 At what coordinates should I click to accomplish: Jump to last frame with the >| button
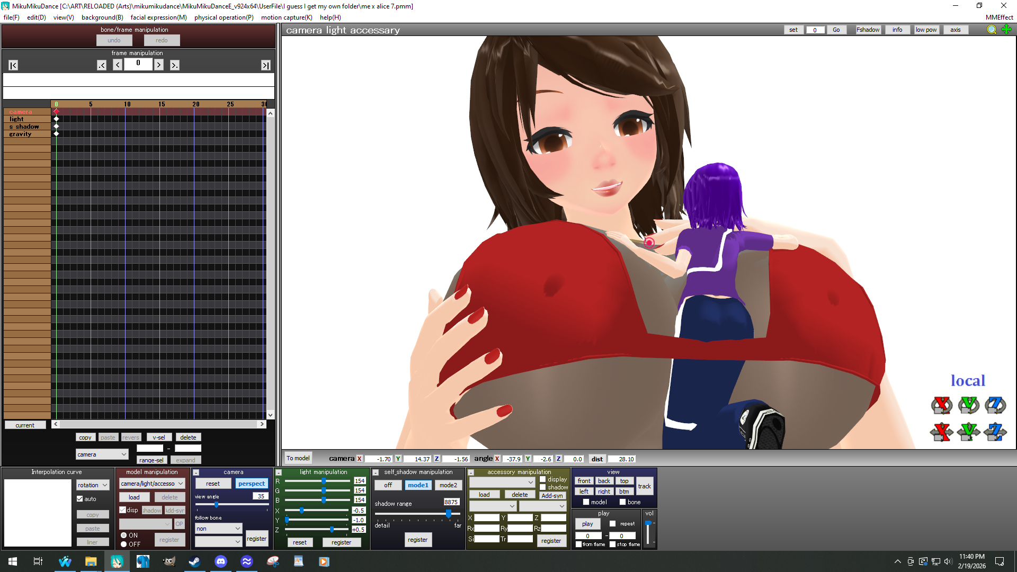coord(265,65)
